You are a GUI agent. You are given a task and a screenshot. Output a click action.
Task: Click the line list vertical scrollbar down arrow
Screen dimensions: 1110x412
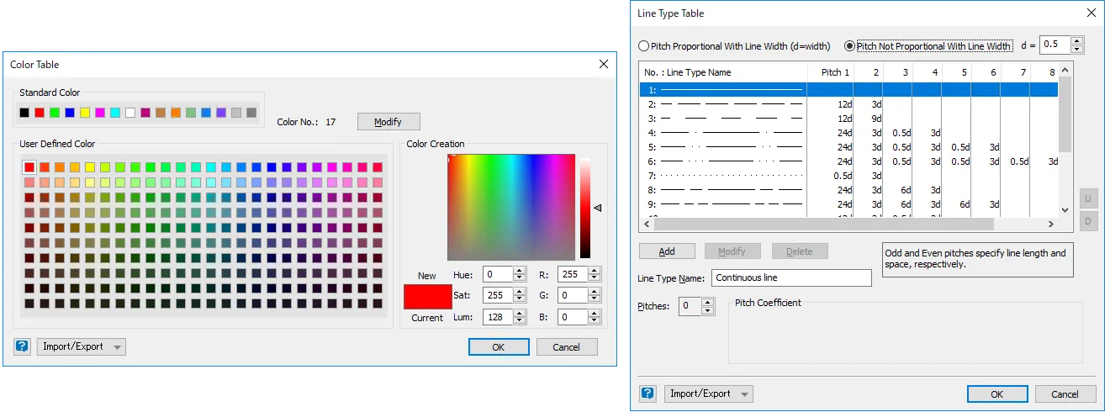click(x=1065, y=210)
